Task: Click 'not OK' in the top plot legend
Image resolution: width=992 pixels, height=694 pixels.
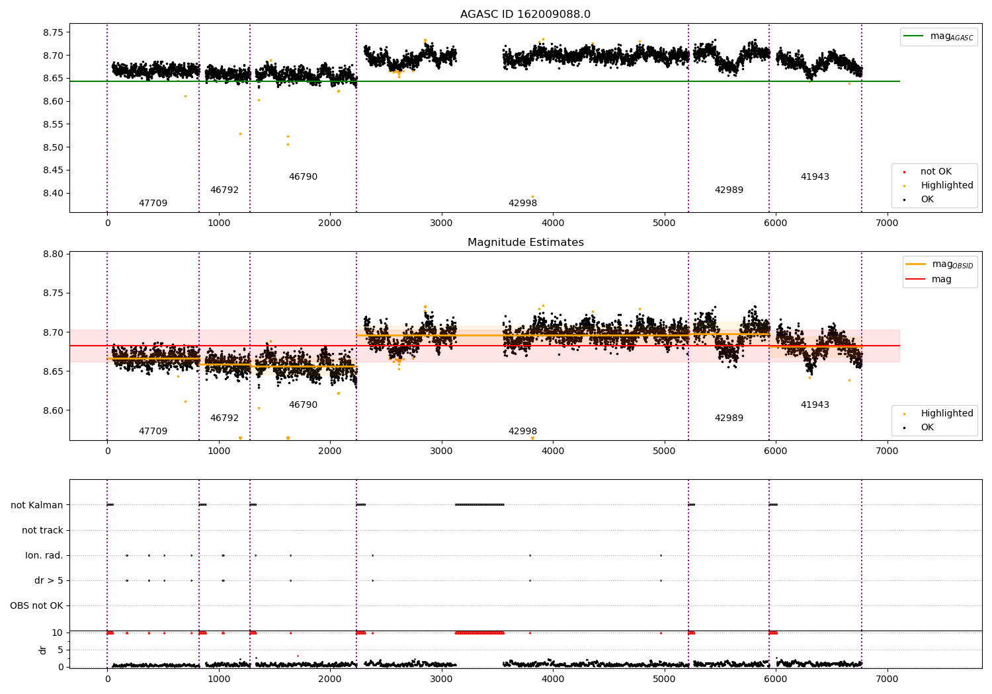Action: [936, 171]
